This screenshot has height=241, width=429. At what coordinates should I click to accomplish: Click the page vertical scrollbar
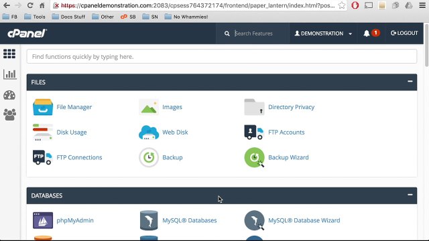426,46
